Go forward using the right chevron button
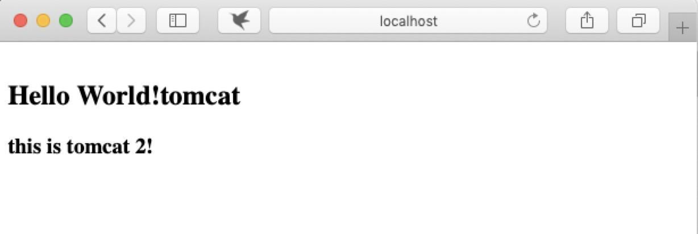Image resolution: width=698 pixels, height=234 pixels. click(x=131, y=21)
